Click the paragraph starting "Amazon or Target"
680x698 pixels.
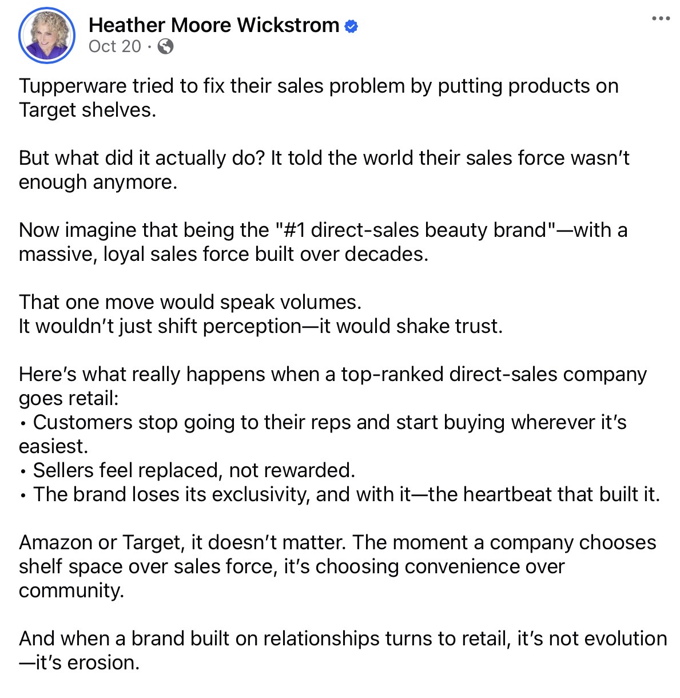tap(337, 542)
